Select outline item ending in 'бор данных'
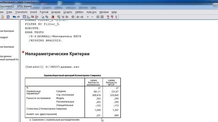Screen dimensions: 218x122 coord(6,56)
